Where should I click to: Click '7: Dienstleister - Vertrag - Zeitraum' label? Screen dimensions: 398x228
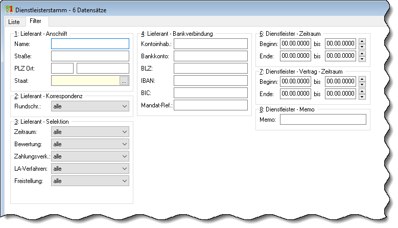pos(301,72)
